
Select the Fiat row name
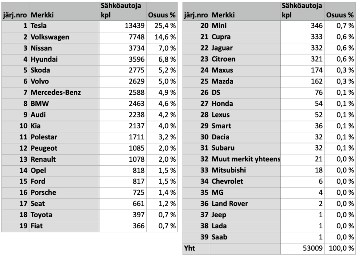38,226
